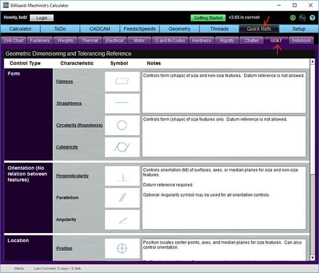Click the Flatness parallelogram symbol

click(x=122, y=81)
